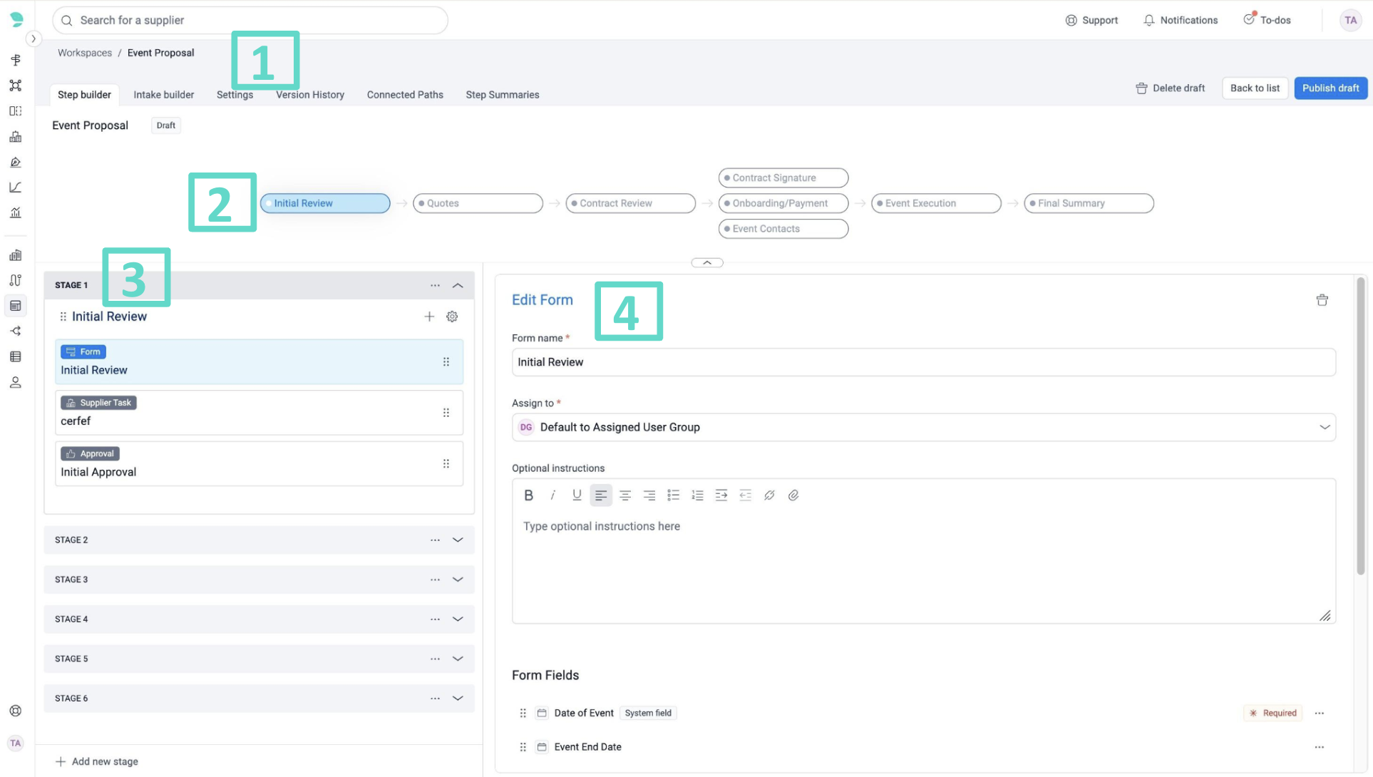Attach a file via paperclip icon
Viewport: 1373px width, 777px height.
tap(793, 495)
